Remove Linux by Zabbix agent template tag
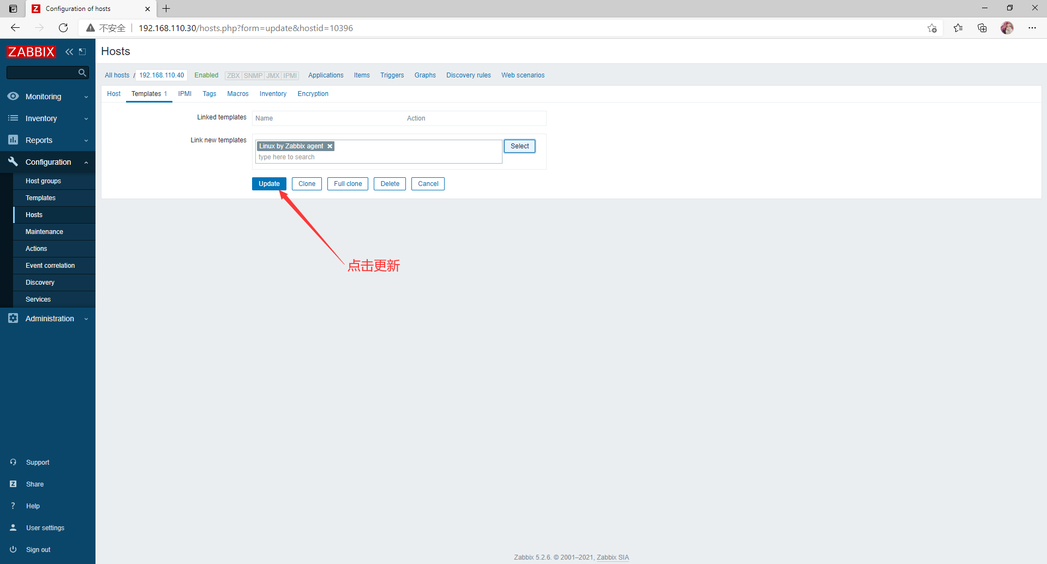Screen dimensions: 1047x564 point(330,146)
